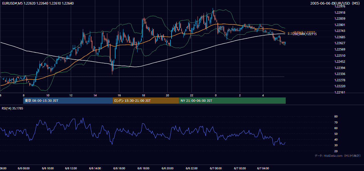Click hour label 22 on the price chart axis
This screenshot has height=171, width=364.
(192, 95)
